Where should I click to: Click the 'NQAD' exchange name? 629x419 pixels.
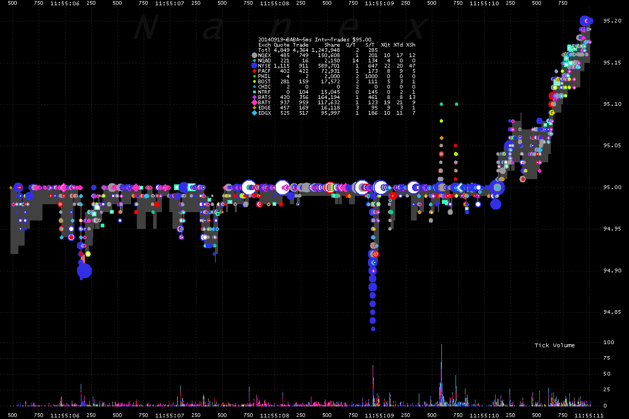(265, 60)
